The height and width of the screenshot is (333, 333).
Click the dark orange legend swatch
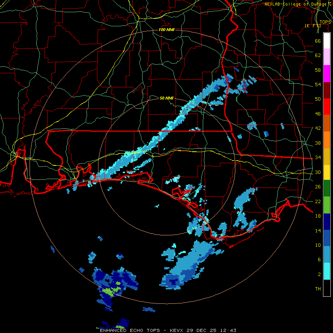[x=327, y=123]
